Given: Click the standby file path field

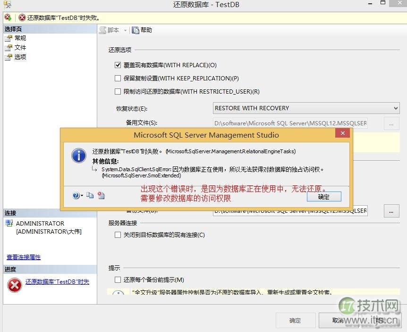Looking at the screenshot, I should tap(290, 123).
